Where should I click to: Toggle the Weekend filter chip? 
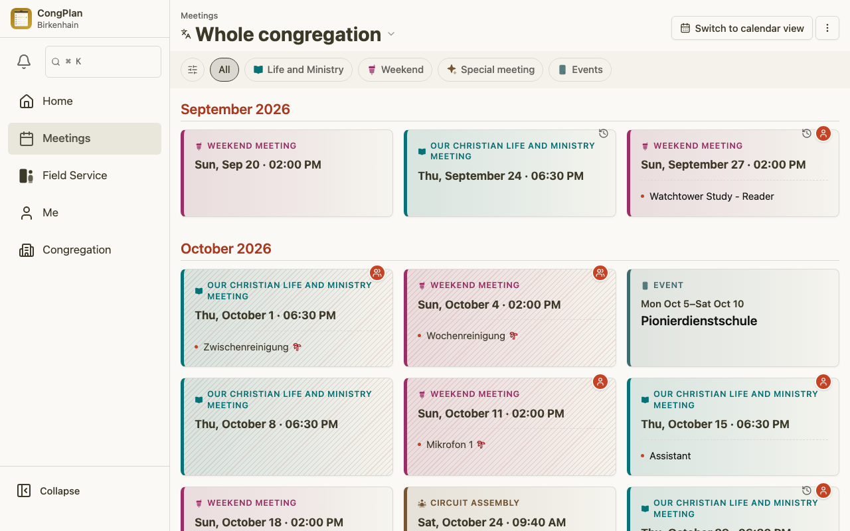[x=395, y=70]
